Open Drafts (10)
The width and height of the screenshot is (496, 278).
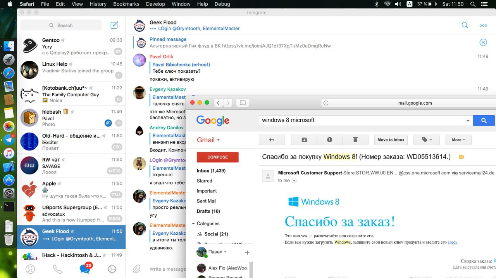tap(208, 211)
